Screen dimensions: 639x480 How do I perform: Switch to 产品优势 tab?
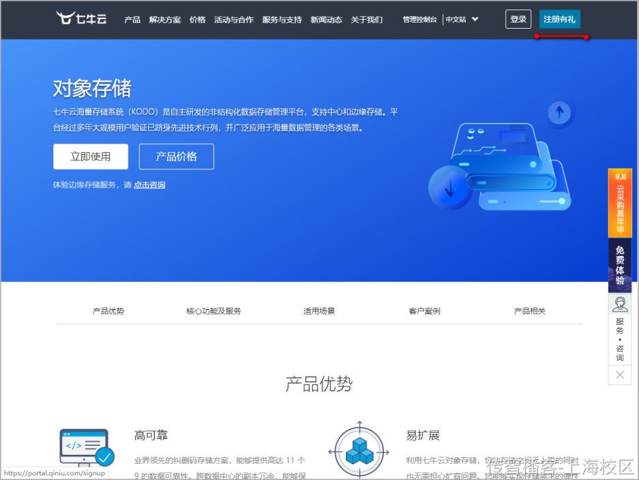pos(108,311)
